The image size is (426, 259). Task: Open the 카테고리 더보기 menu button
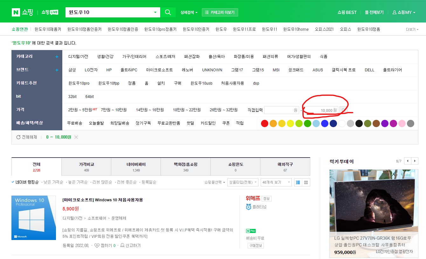[220, 12]
